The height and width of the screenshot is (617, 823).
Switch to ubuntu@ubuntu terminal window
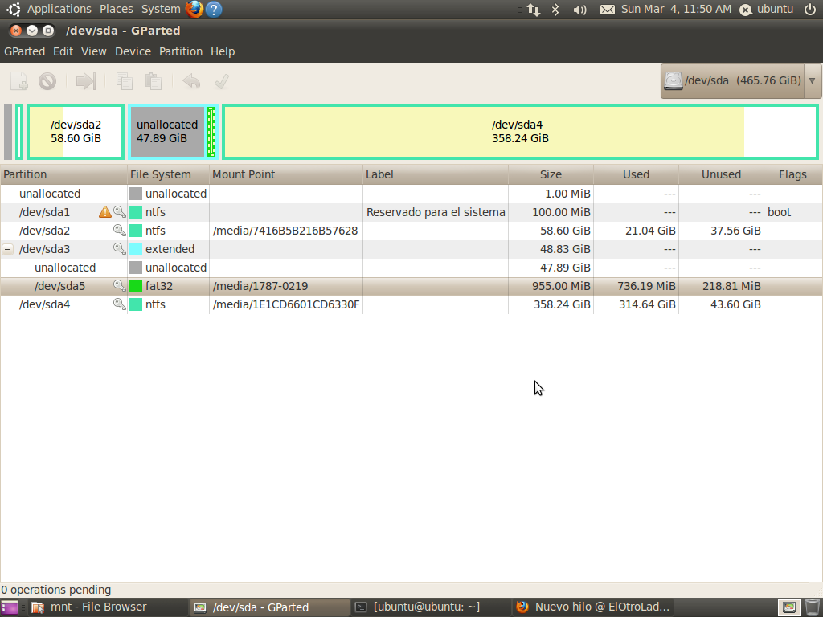click(429, 607)
